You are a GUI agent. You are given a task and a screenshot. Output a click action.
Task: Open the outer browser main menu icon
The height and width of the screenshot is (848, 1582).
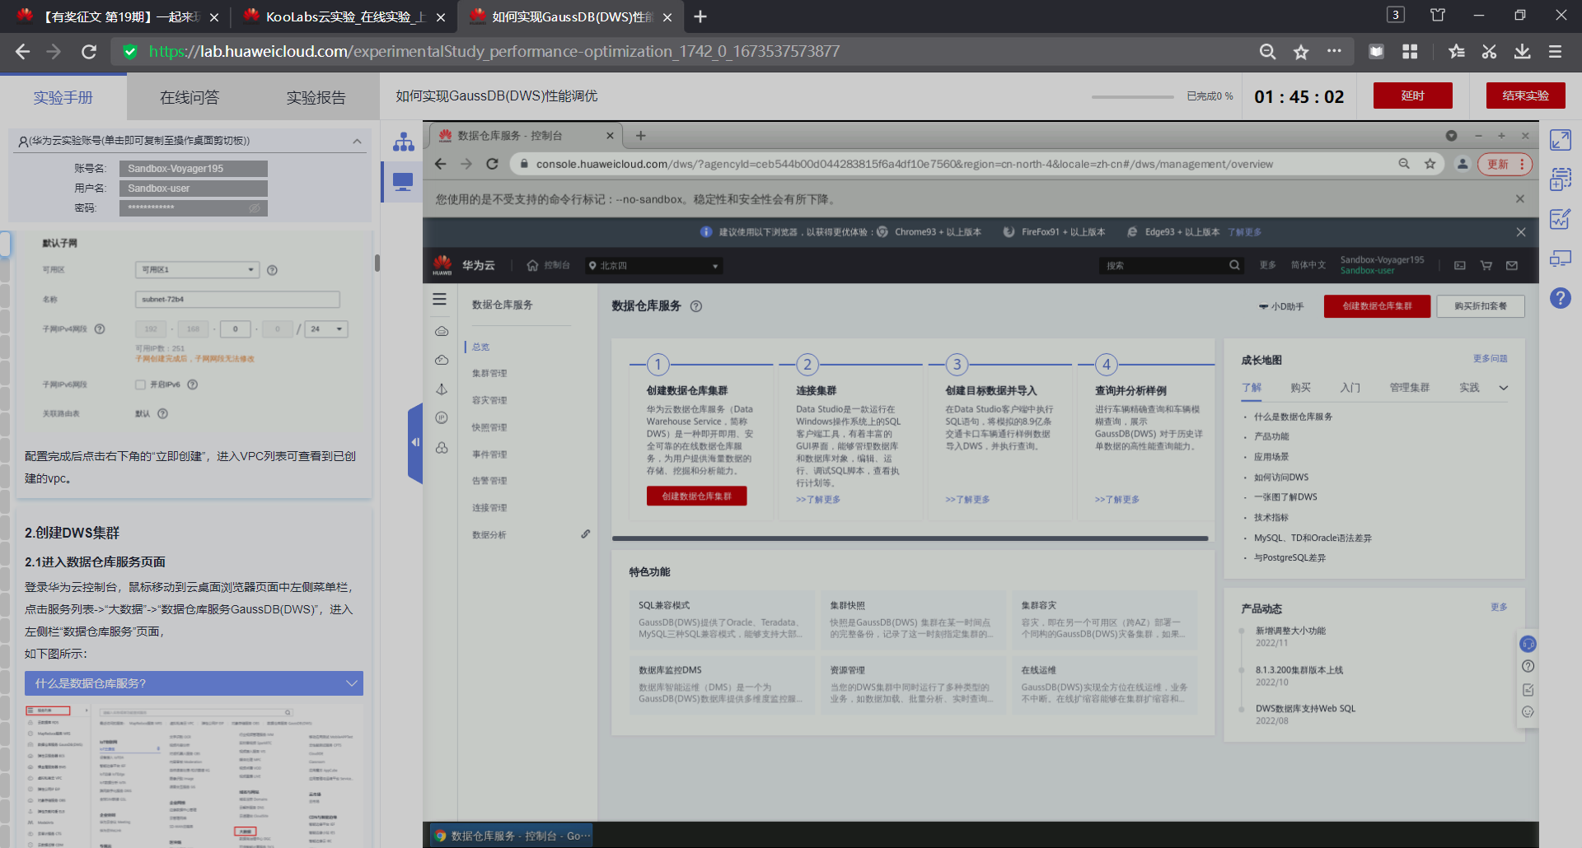pos(1556,52)
